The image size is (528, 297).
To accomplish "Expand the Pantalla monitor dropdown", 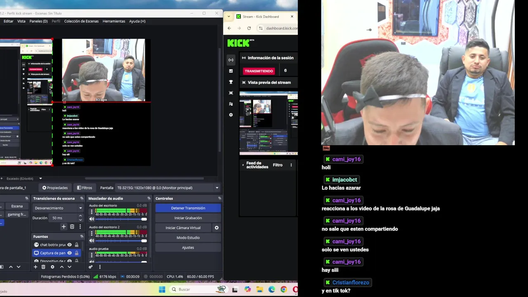I will [x=217, y=188].
